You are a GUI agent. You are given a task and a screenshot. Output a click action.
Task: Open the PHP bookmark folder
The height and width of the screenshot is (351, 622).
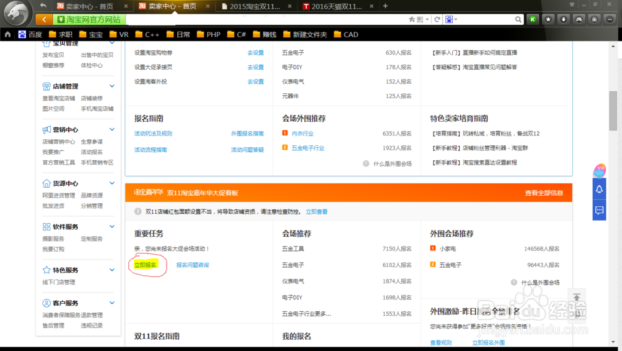tap(208, 34)
